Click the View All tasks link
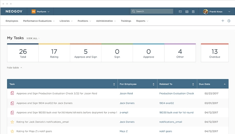The width and height of the screenshot is (235, 134). tap(32, 39)
